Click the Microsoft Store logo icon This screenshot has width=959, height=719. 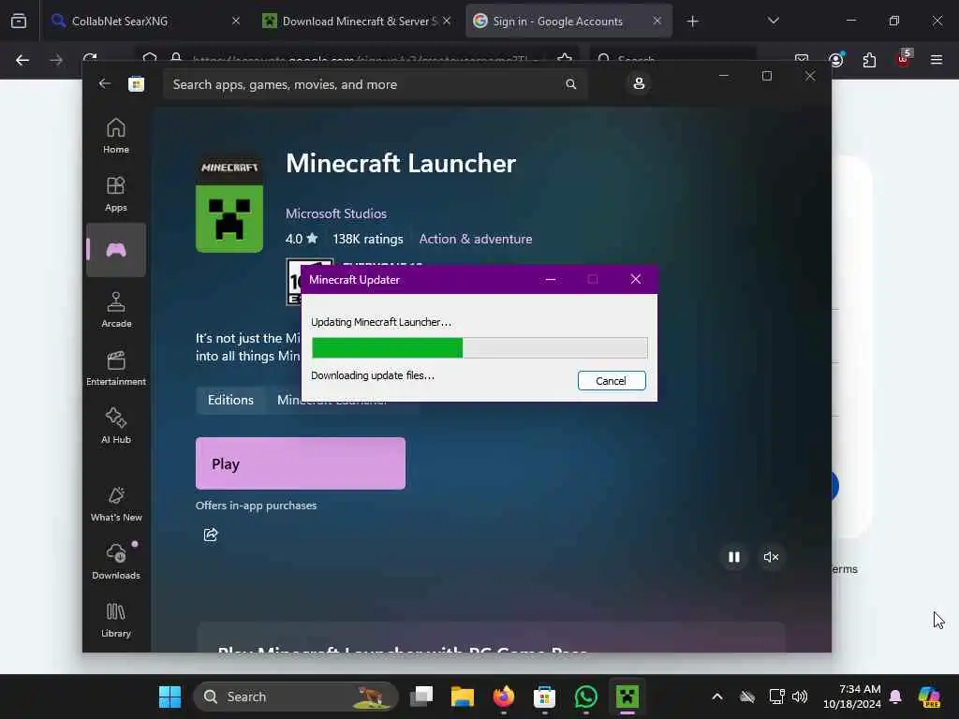click(x=136, y=83)
